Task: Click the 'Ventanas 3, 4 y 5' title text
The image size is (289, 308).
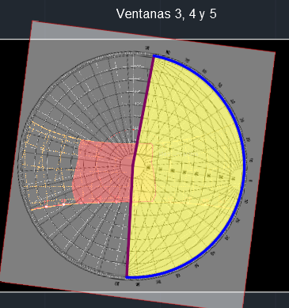Action: pyautogui.click(x=166, y=13)
